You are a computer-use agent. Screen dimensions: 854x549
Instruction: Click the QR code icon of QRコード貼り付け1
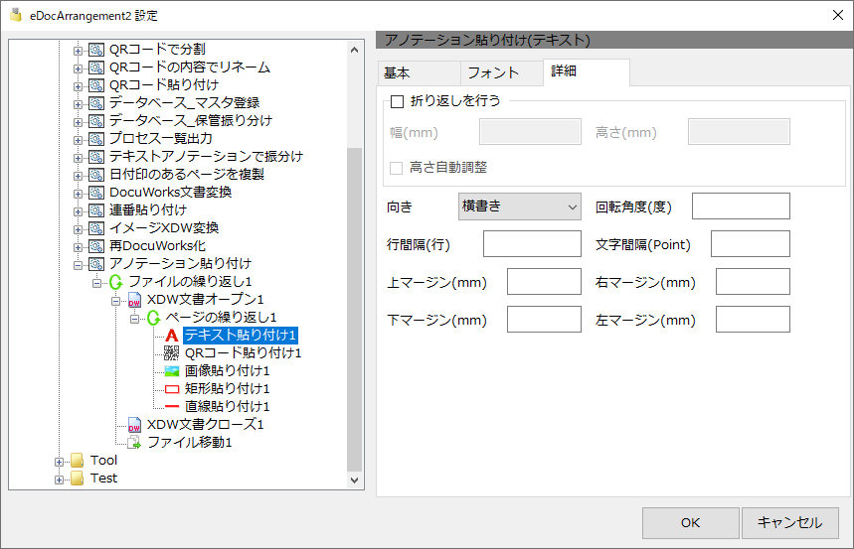coord(172,353)
